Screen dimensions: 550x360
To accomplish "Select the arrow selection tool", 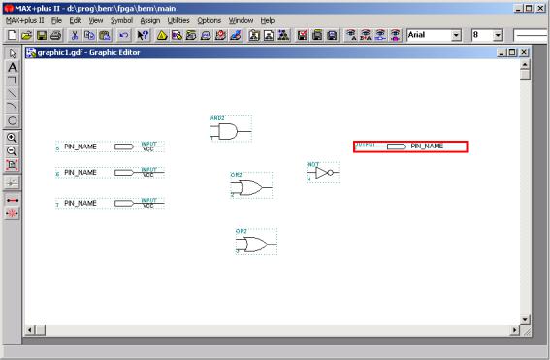I will (13, 53).
